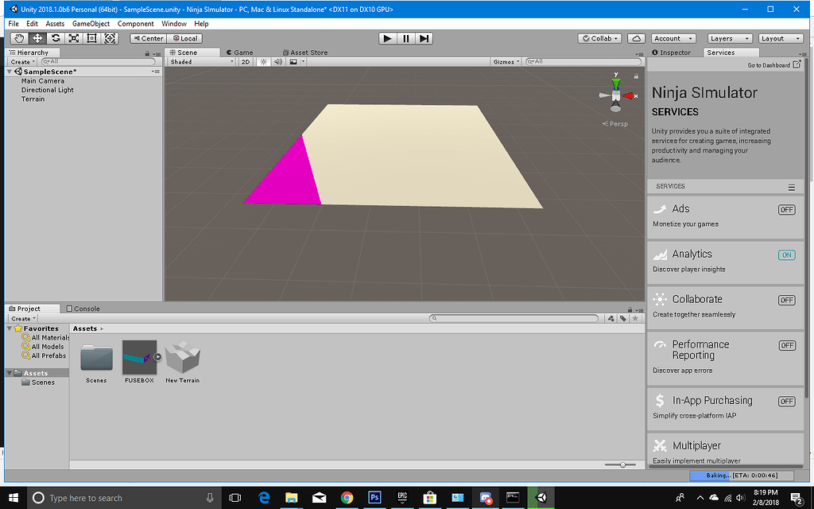Open the Gizmos dropdown
The height and width of the screenshot is (509, 814).
(x=506, y=61)
